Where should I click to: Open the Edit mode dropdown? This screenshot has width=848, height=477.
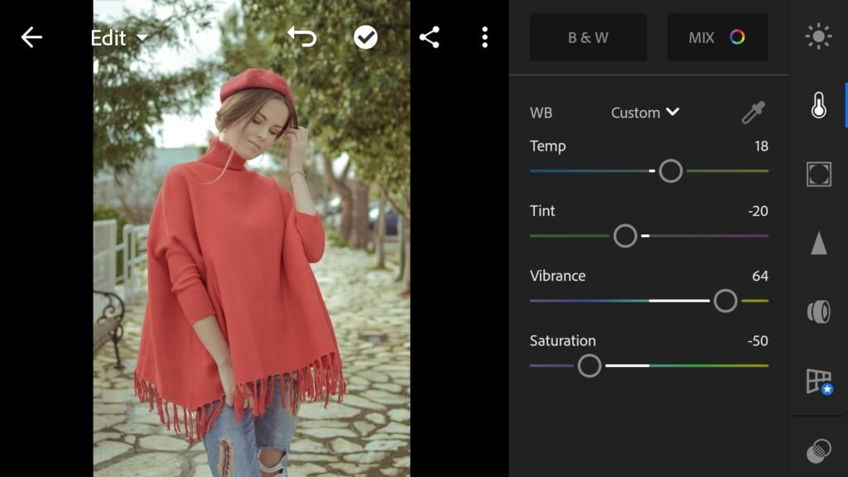point(118,38)
